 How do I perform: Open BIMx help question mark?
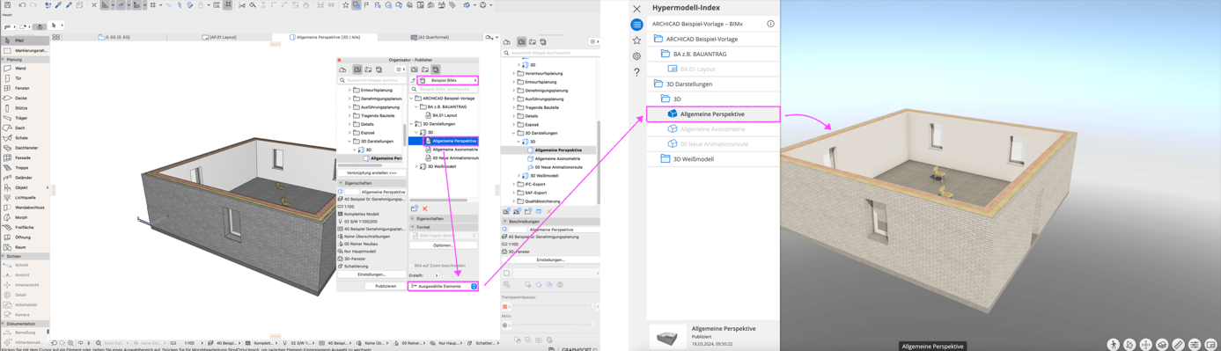tap(636, 72)
